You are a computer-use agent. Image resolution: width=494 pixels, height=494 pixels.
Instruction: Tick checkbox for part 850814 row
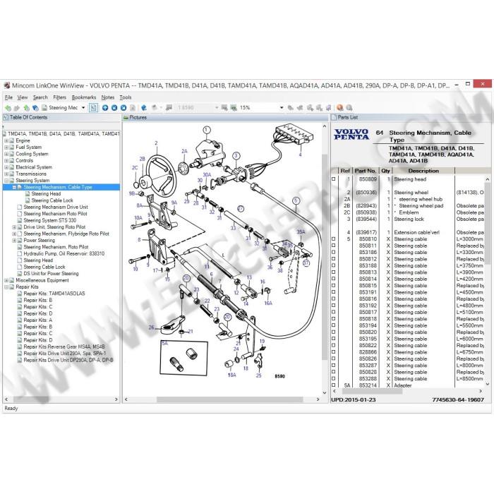point(333,279)
